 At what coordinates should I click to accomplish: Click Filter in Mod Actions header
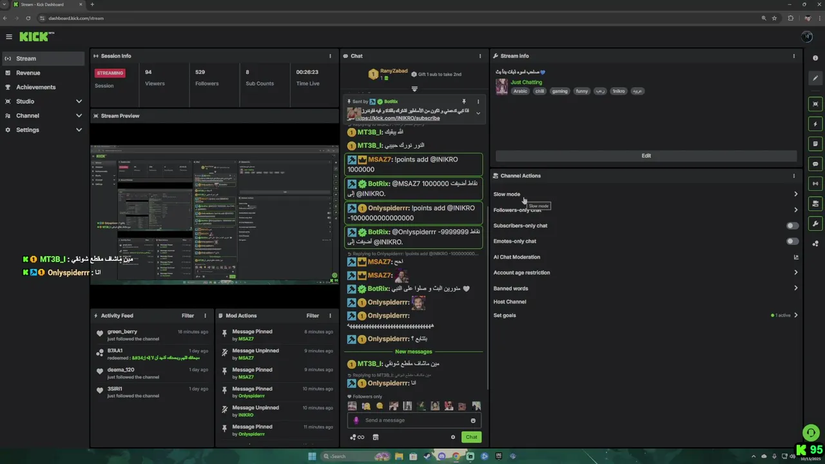[x=313, y=316]
